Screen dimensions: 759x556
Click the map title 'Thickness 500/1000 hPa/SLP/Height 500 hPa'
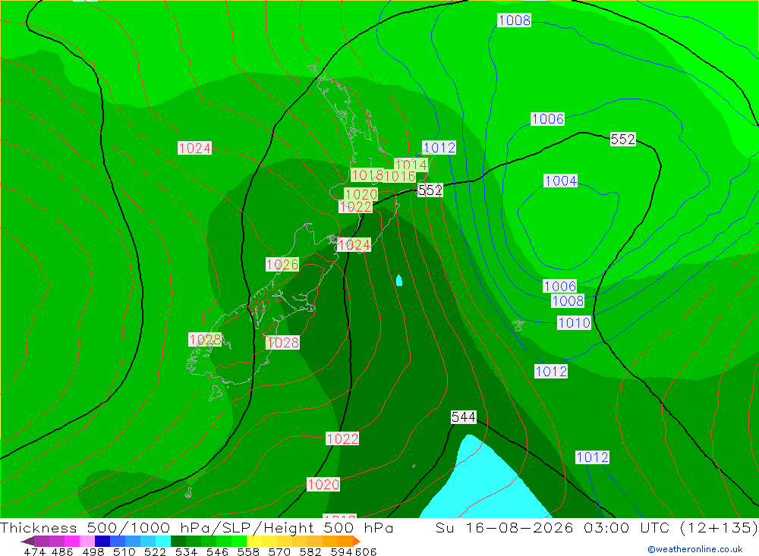click(x=197, y=527)
